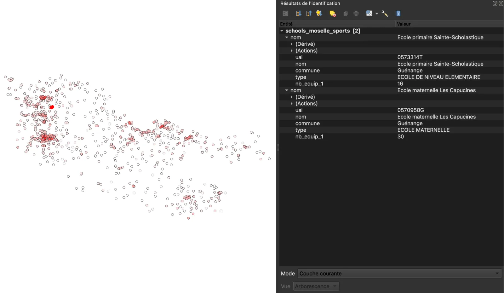The image size is (504, 293).
Task: Expand (Actions) under Les Capucines feature
Action: click(x=292, y=104)
